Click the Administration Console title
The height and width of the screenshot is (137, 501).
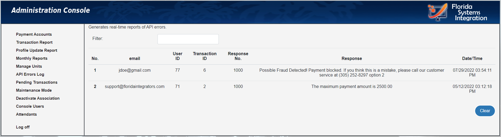[x=51, y=10]
